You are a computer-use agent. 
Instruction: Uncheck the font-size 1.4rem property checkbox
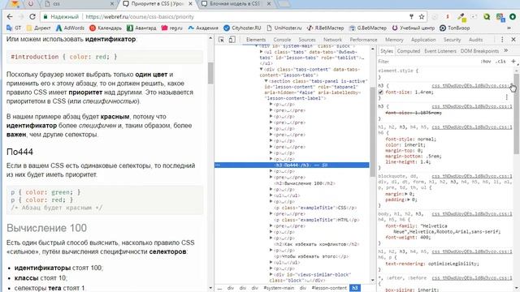click(381, 92)
